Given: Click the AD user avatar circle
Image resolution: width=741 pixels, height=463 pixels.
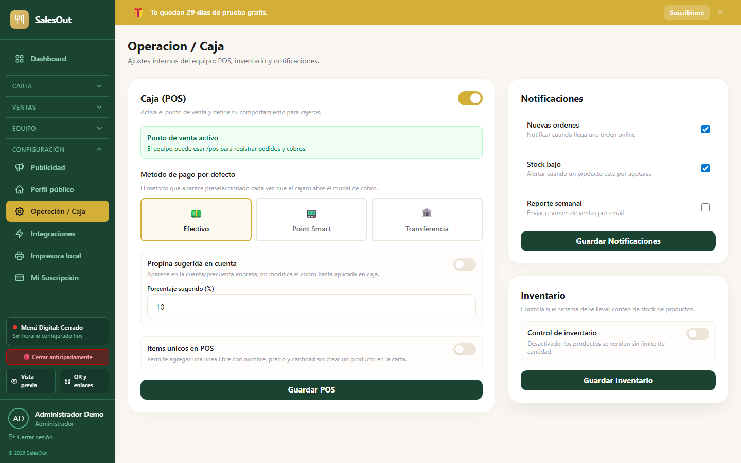Looking at the screenshot, I should [x=19, y=418].
